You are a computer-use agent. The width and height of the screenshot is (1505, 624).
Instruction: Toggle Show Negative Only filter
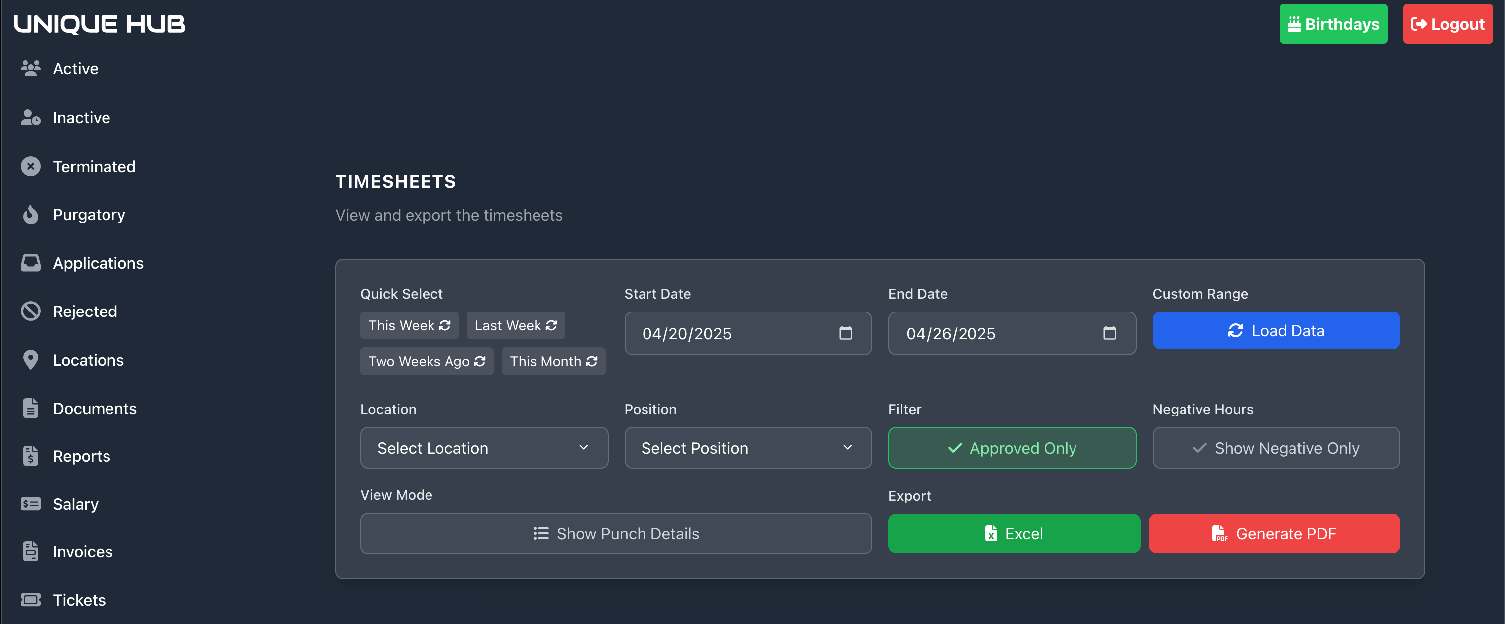pos(1276,448)
